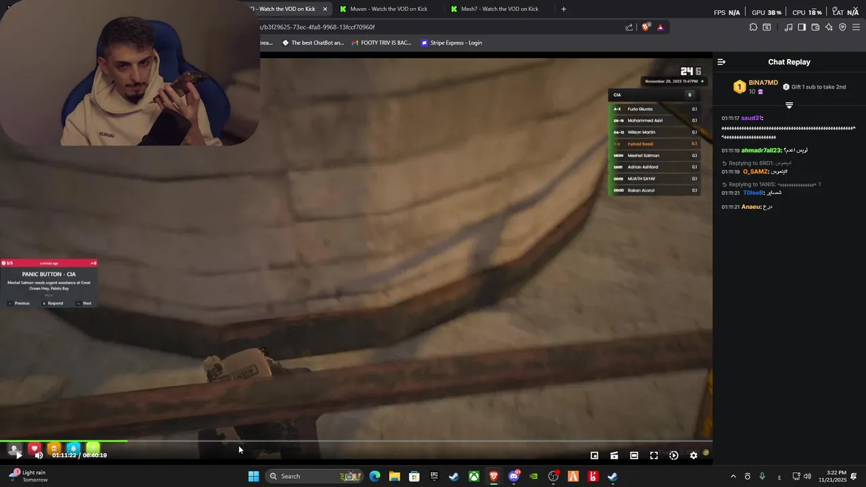Open BiNA7MD top gifter profile
Screen dimensions: 866x487
[x=763, y=83]
